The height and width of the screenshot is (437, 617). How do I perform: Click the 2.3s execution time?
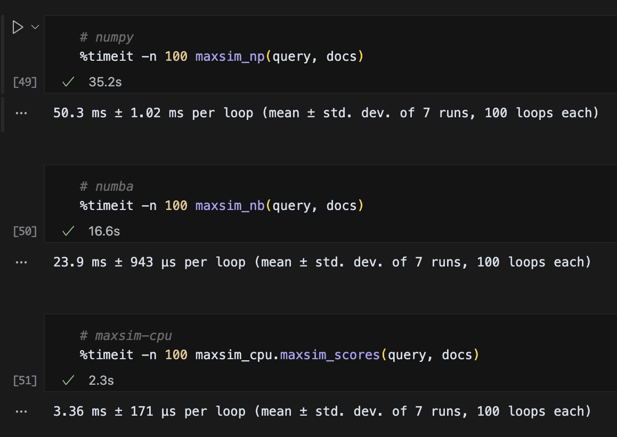[x=101, y=381]
